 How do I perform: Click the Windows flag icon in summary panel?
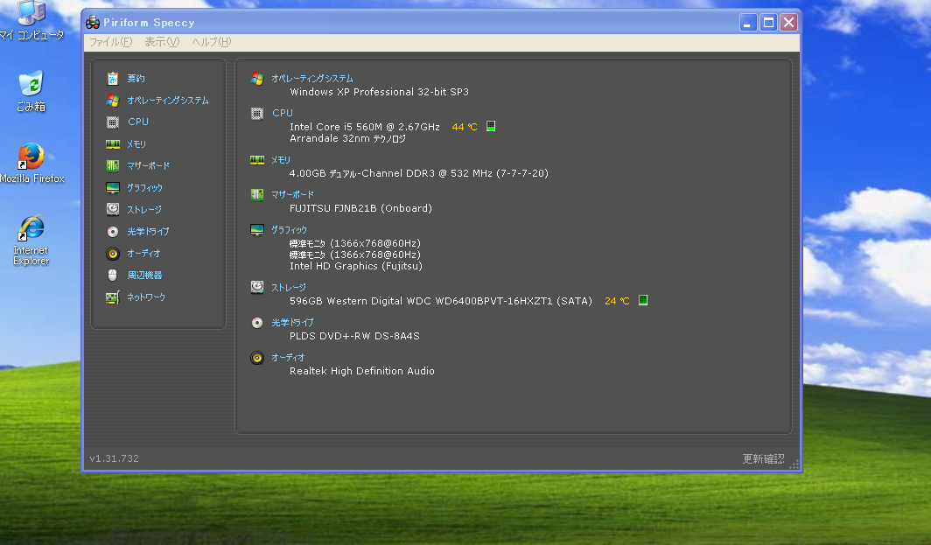click(257, 79)
